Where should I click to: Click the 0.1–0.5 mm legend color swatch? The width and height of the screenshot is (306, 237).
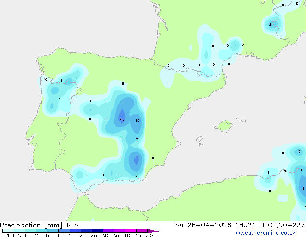click(8, 231)
